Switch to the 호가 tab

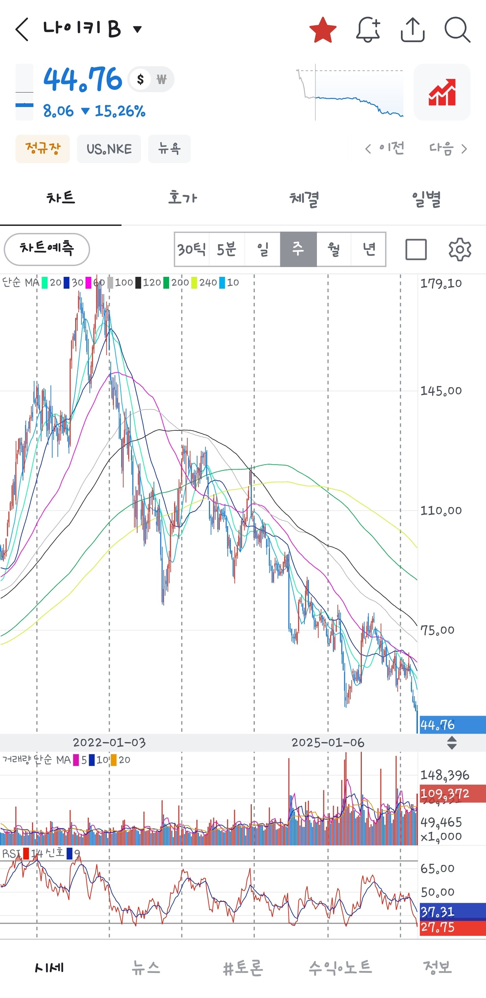click(x=182, y=198)
